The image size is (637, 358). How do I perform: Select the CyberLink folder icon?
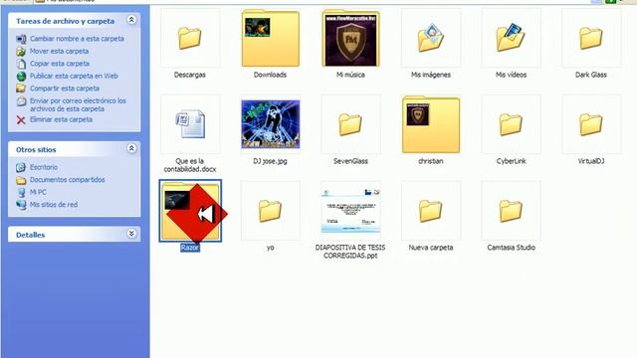pyautogui.click(x=511, y=124)
